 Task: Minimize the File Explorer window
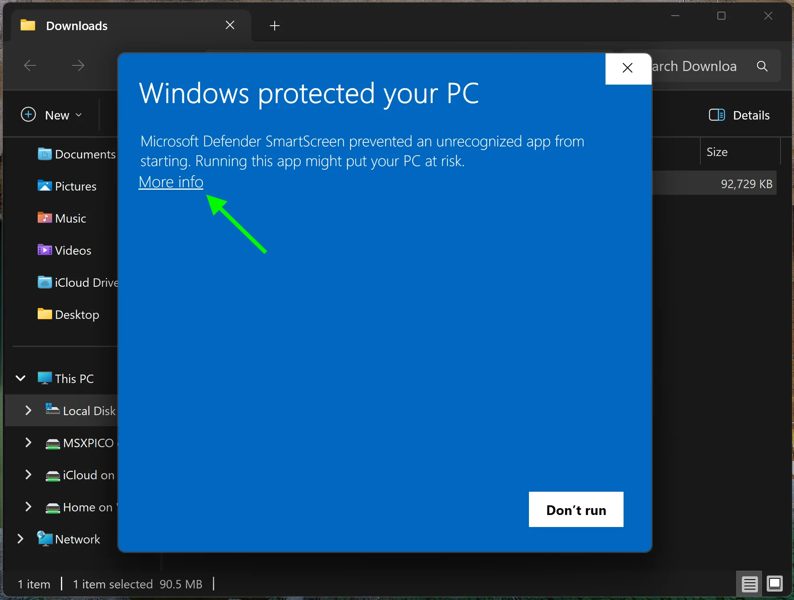(x=675, y=16)
